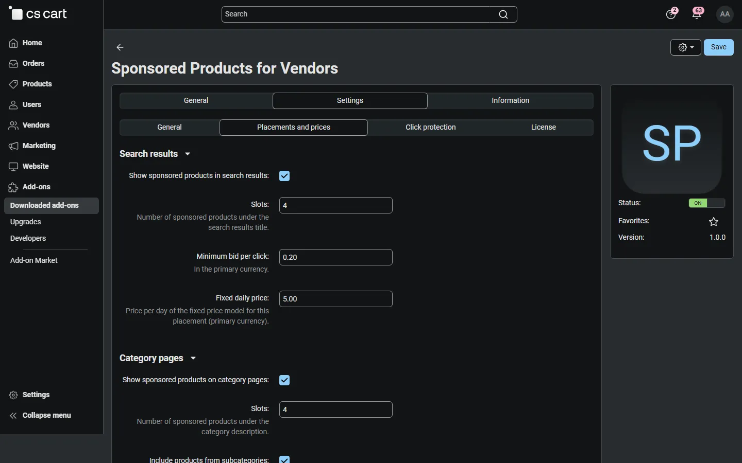This screenshot has width=742, height=463.
Task: Open the AA user avatar menu
Action: click(x=725, y=14)
